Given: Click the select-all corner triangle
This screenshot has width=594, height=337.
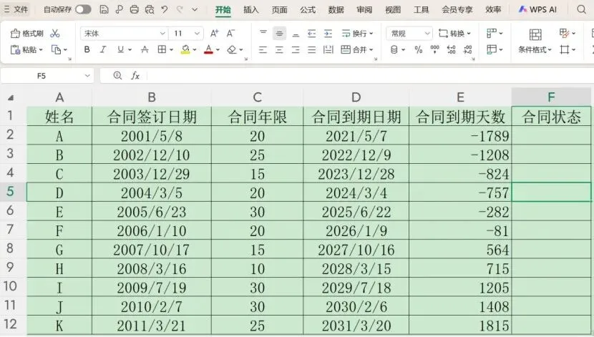Looking at the screenshot, I should tap(11, 98).
